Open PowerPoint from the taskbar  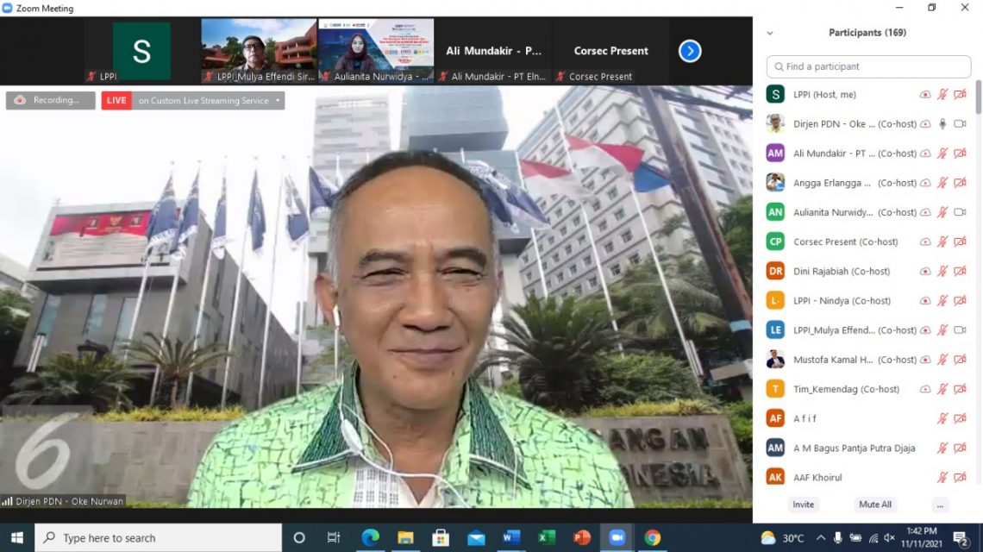(582, 536)
